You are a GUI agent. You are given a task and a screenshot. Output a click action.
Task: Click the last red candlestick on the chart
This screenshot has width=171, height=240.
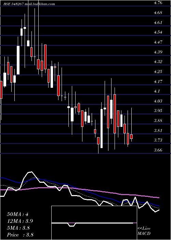point(131,136)
